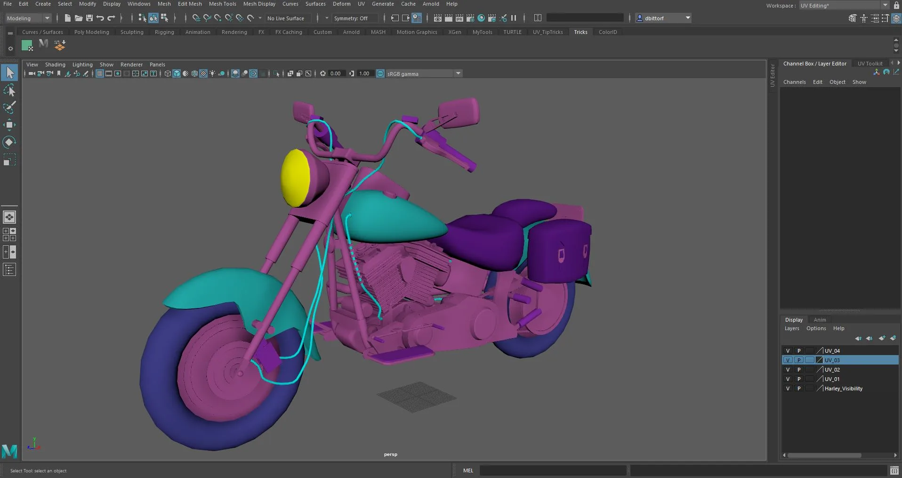Image resolution: width=902 pixels, height=478 pixels.
Task: Activate smooth shaded display mode icon
Action: tap(177, 73)
